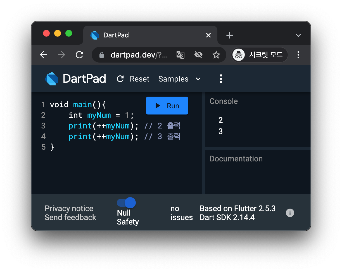Screen dimensions: 342x272
Task: Click console output value 2
Action: point(220,120)
